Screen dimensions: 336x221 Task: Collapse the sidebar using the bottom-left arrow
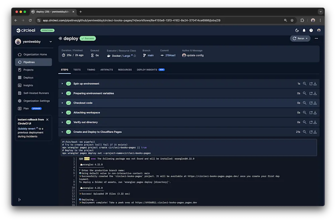(19, 199)
